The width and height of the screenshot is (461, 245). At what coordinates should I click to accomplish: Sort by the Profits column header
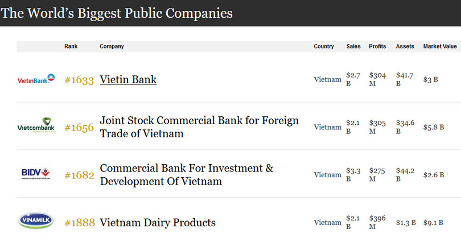coord(377,47)
